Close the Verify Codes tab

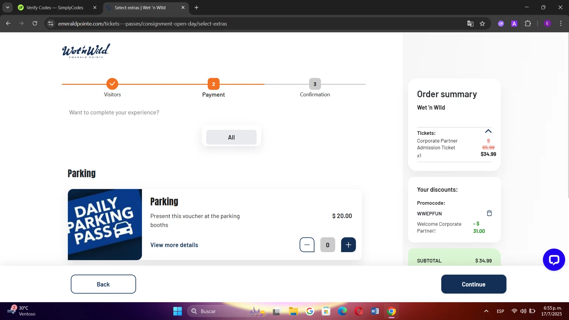coord(95,8)
